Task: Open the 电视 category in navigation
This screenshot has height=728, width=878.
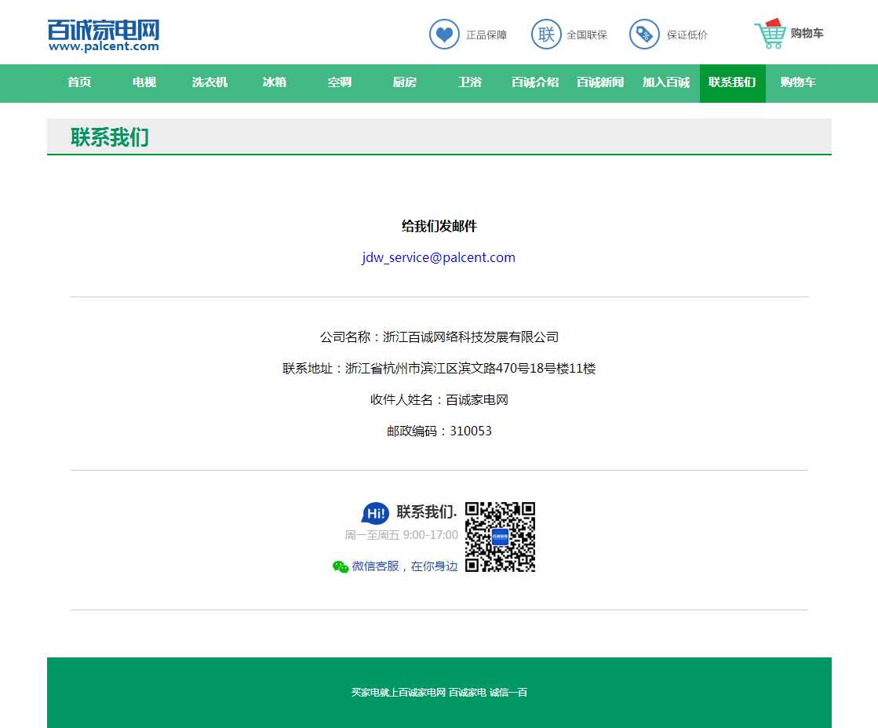Action: (x=144, y=82)
